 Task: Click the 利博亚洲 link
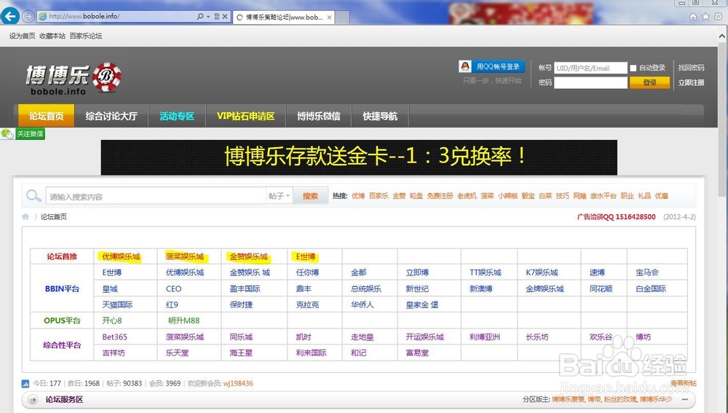click(x=485, y=337)
